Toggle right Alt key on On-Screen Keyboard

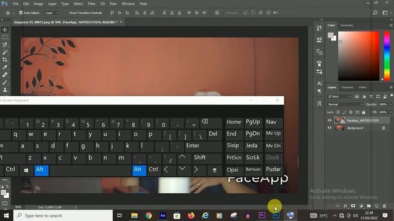point(139,170)
